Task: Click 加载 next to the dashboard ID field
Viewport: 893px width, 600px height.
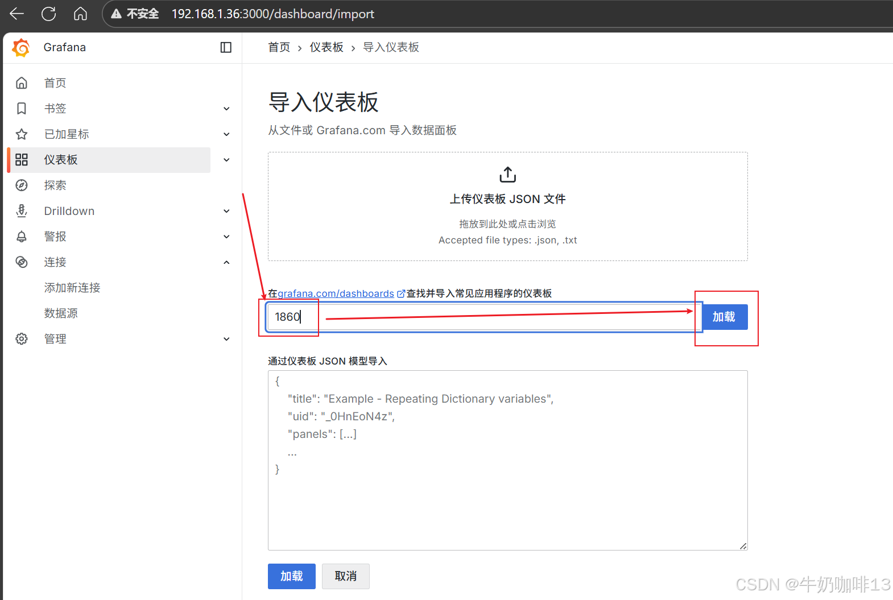Action: (x=724, y=317)
